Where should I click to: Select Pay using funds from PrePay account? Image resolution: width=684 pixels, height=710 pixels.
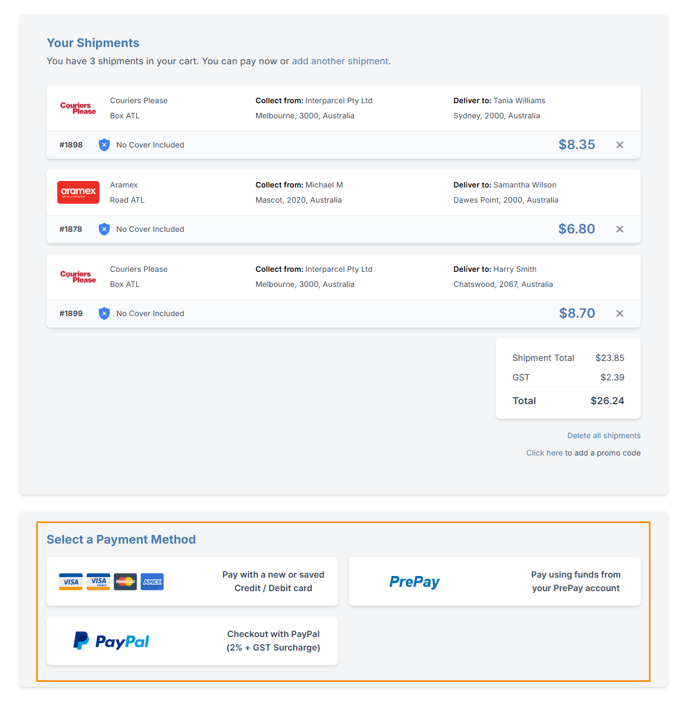click(x=575, y=581)
